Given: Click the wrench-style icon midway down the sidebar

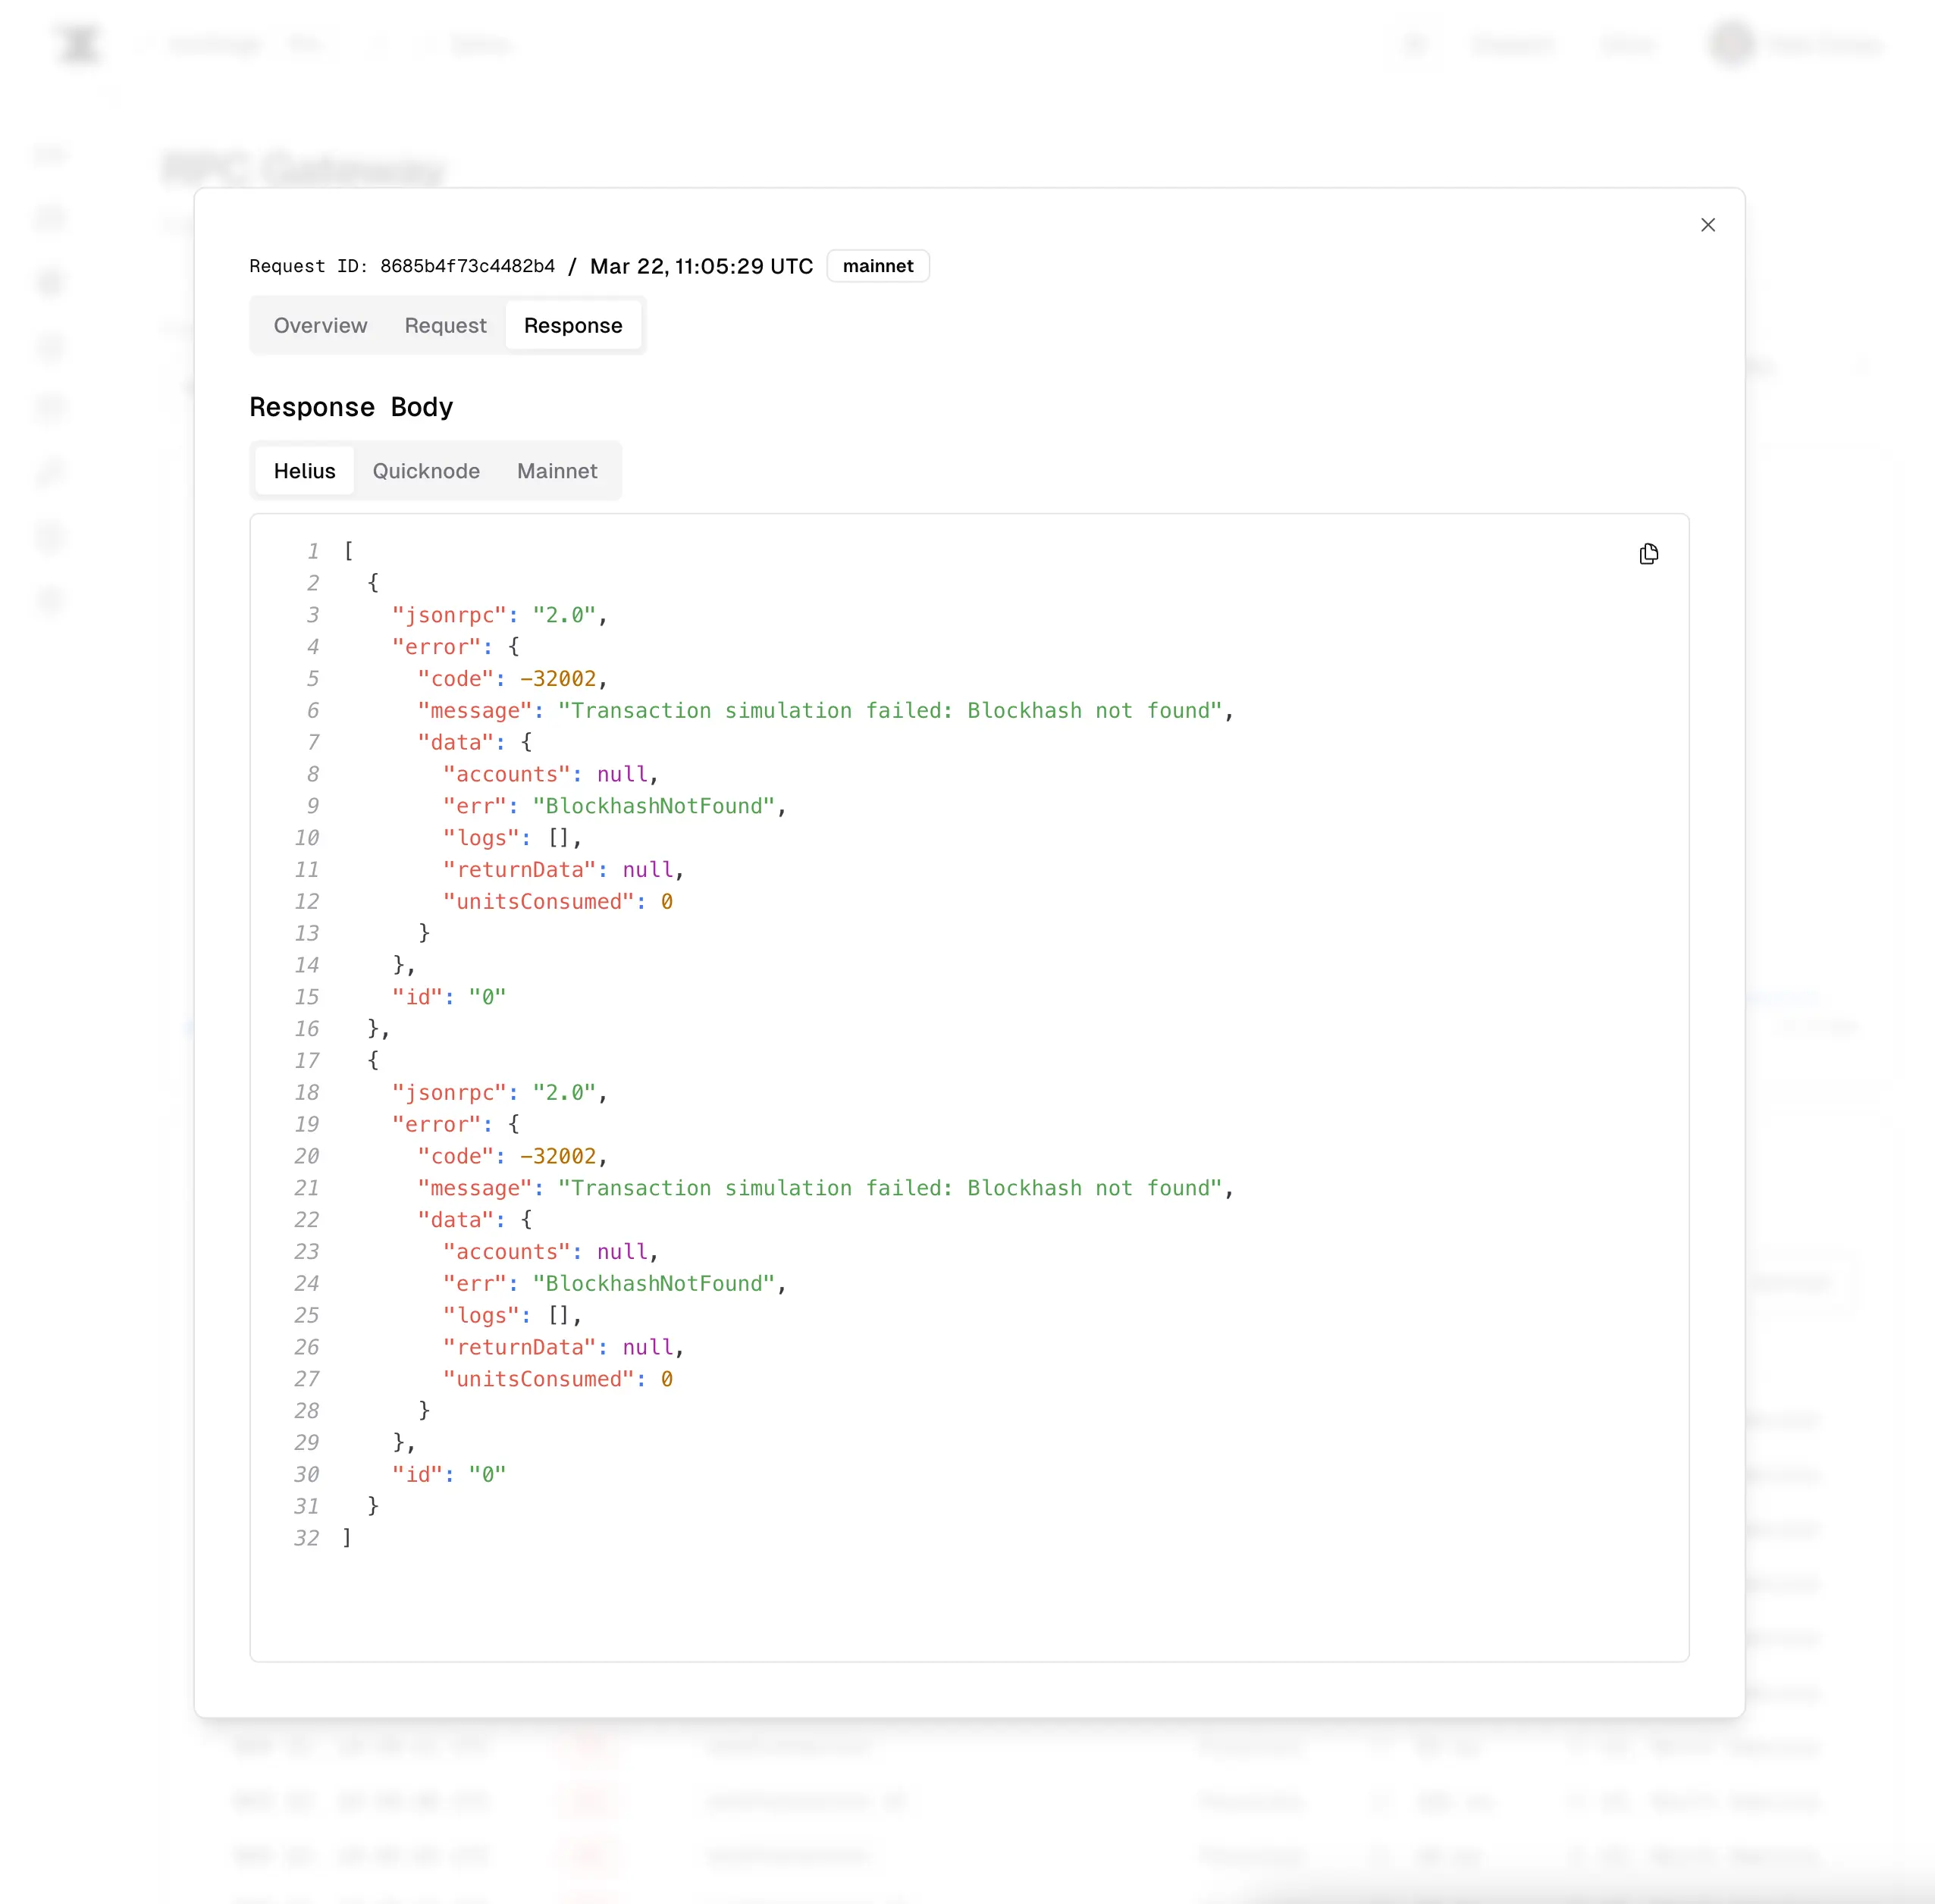Looking at the screenshot, I should [x=50, y=472].
